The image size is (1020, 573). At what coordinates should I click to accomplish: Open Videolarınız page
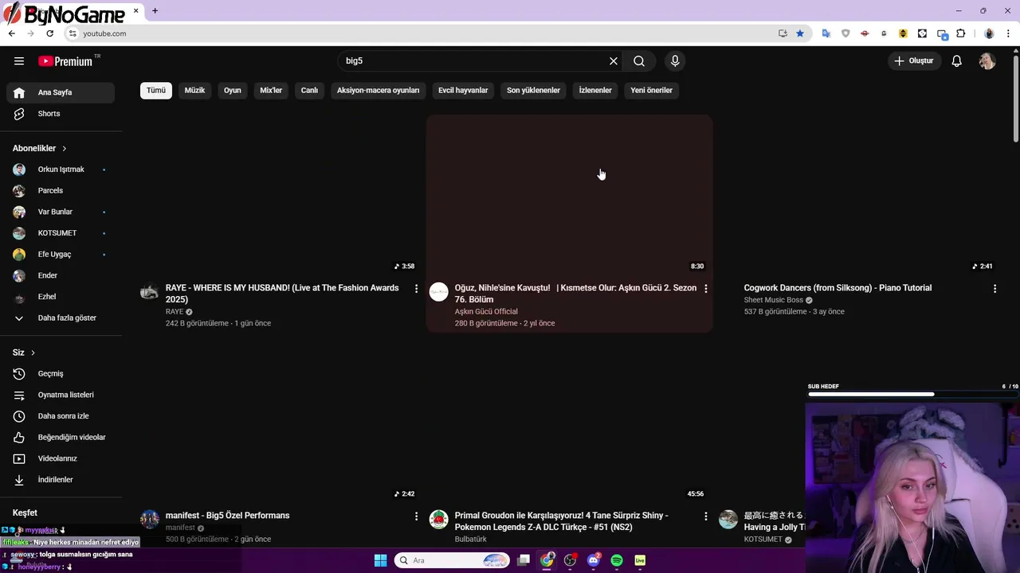point(61,458)
